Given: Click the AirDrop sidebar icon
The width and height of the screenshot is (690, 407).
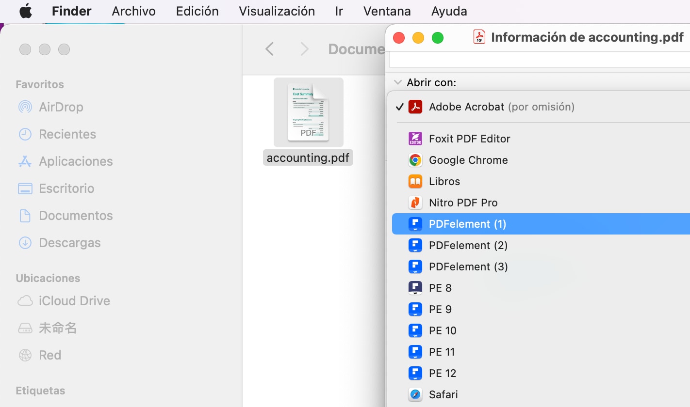Looking at the screenshot, I should pyautogui.click(x=25, y=107).
